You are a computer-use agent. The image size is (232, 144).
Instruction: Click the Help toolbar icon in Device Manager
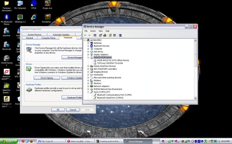point(110,35)
